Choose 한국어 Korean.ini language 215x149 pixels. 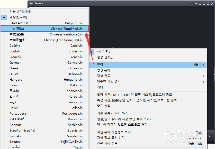45,96
